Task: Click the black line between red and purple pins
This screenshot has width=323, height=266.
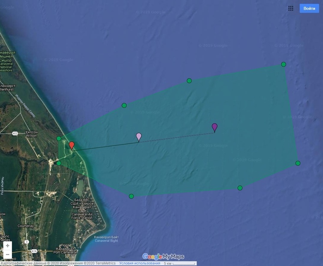Action: click(105, 146)
